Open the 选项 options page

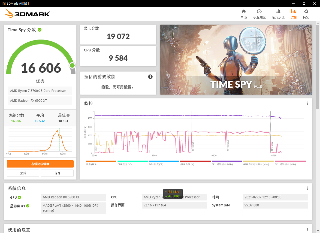[306, 14]
